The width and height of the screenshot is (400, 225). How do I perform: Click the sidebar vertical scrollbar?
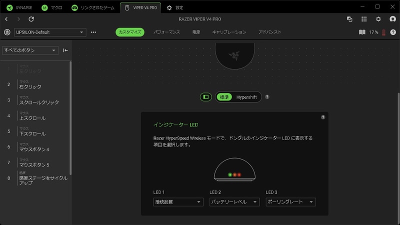(70, 118)
